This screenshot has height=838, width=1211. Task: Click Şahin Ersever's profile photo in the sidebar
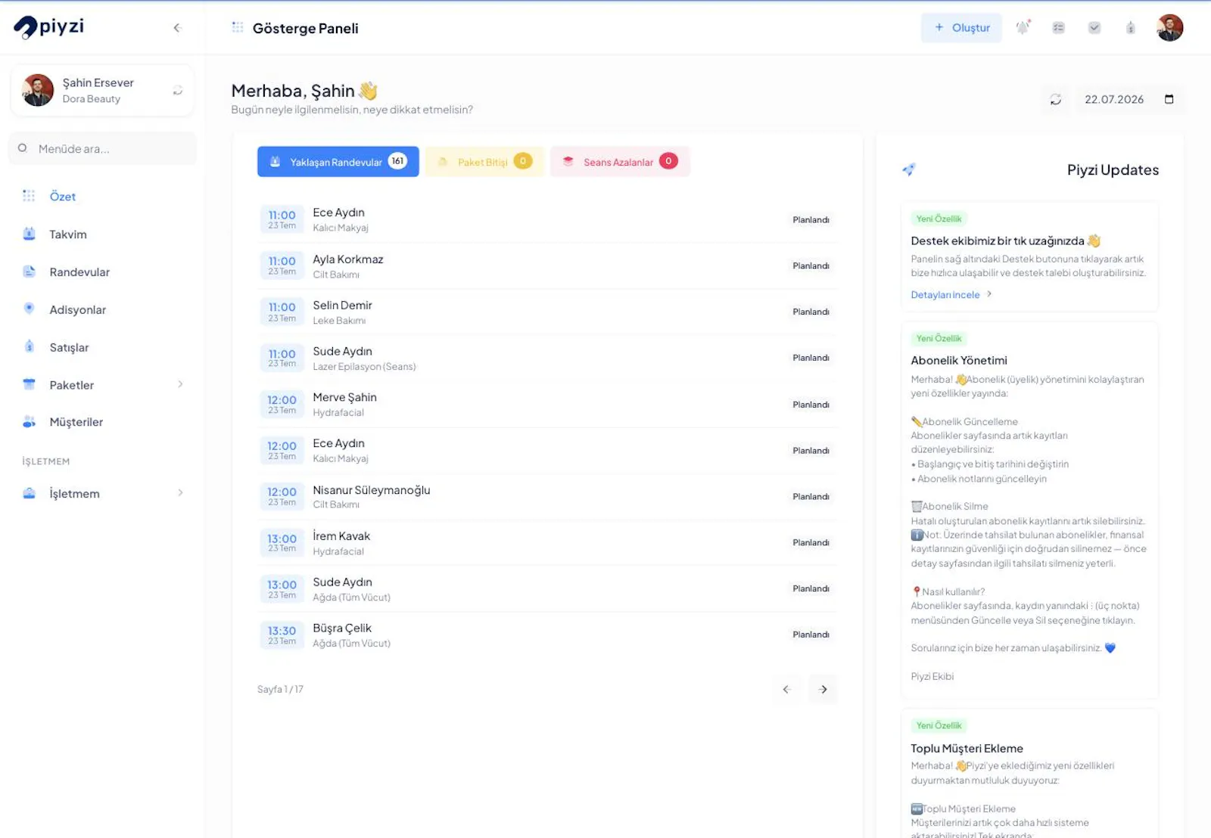click(x=38, y=90)
